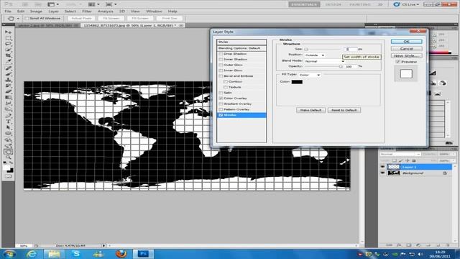Open the stroke Blend Mode dropdown
Viewport: 460px width, 259px height.
click(324, 61)
